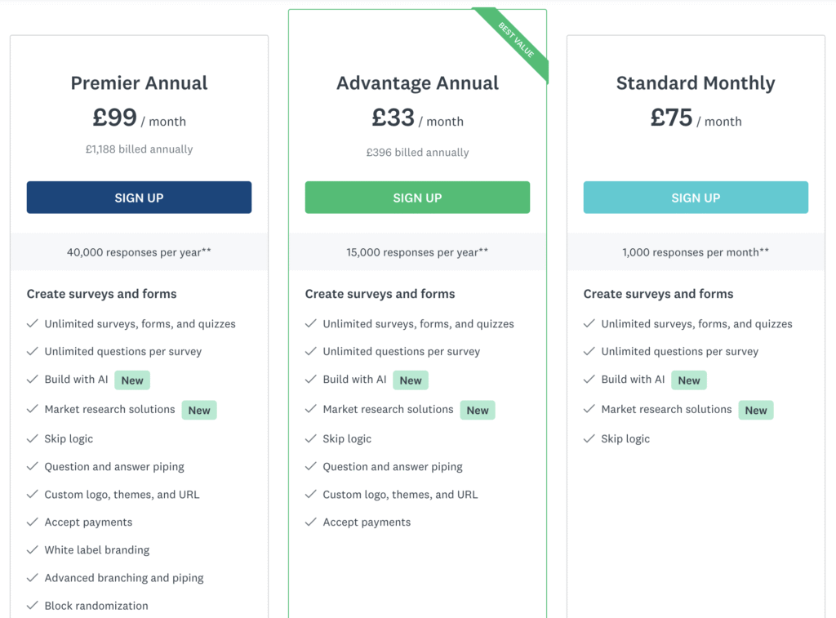This screenshot has width=836, height=618.
Task: Click the checkmark beside Market research solutions in Standard Monthly
Action: 589,409
